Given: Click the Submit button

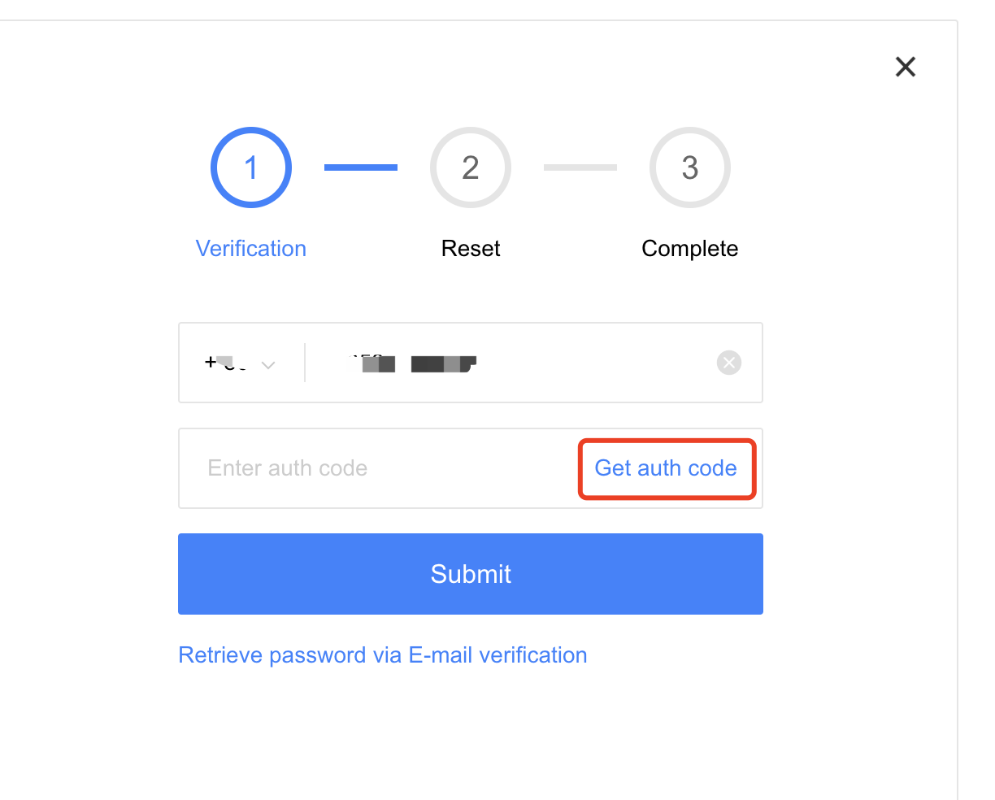Looking at the screenshot, I should 471,574.
